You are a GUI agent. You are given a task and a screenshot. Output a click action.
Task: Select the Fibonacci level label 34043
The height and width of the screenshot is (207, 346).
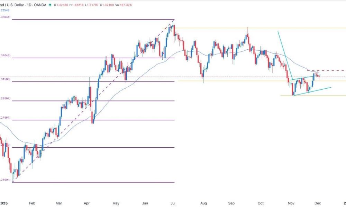[x=6, y=55]
